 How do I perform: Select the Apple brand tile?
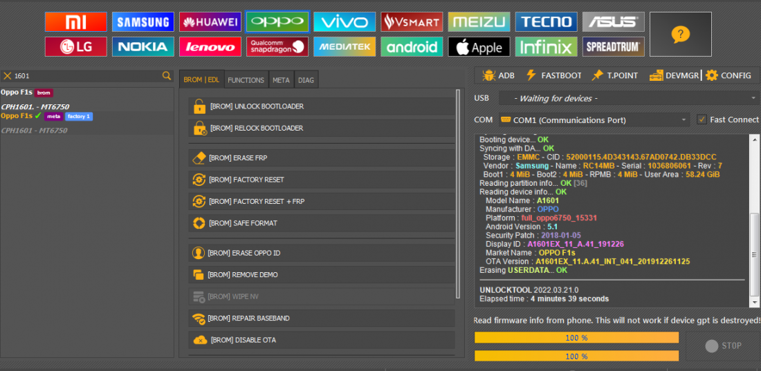tap(479, 46)
